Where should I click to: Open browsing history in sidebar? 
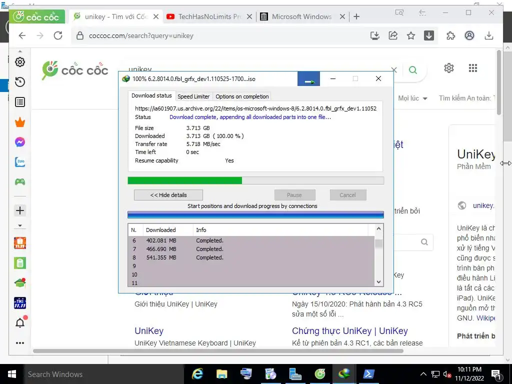click(x=20, y=82)
